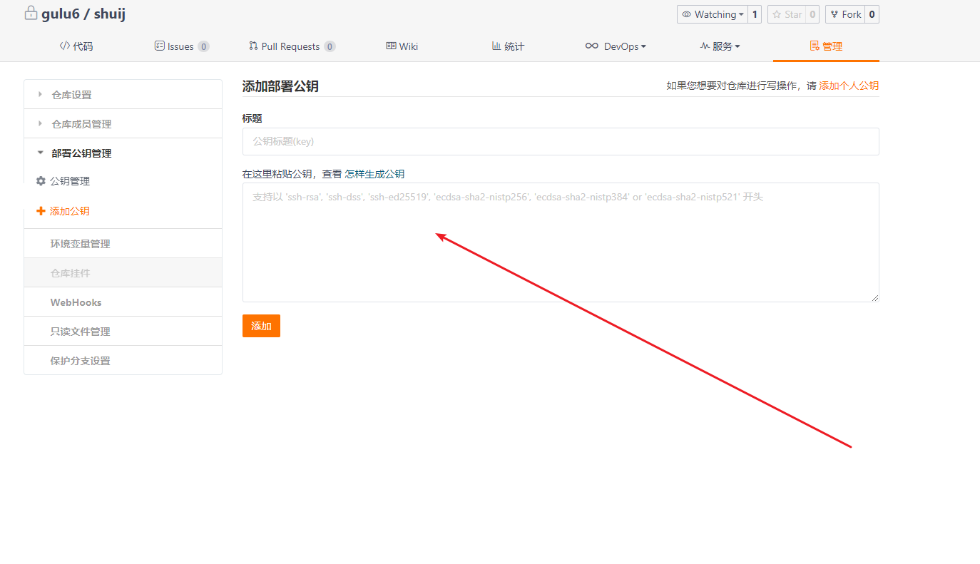Open the 管理 tab

point(826,46)
